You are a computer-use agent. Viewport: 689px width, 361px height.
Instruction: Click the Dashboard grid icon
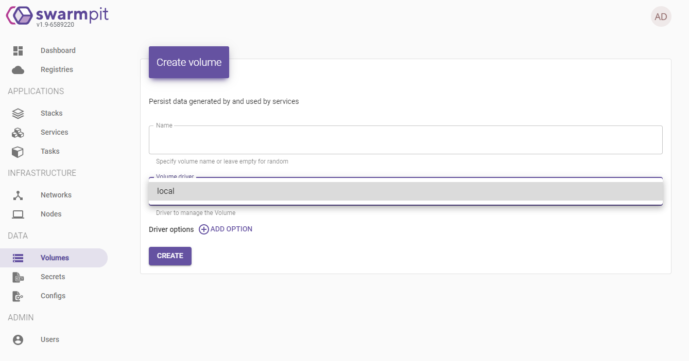tap(18, 50)
